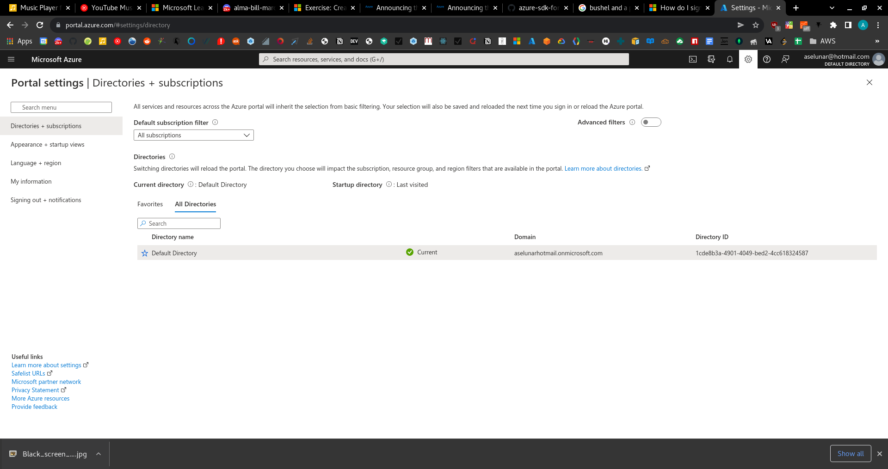Image resolution: width=888 pixels, height=469 pixels.
Task: Focus the Search menu field
Action: coord(61,107)
